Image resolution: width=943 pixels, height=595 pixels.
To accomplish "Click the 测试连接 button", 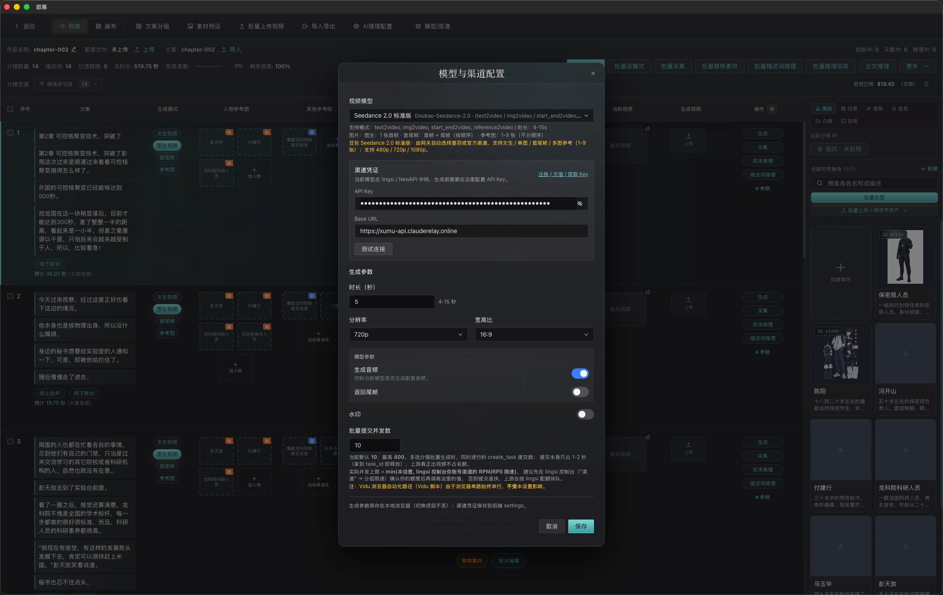I will pos(373,249).
